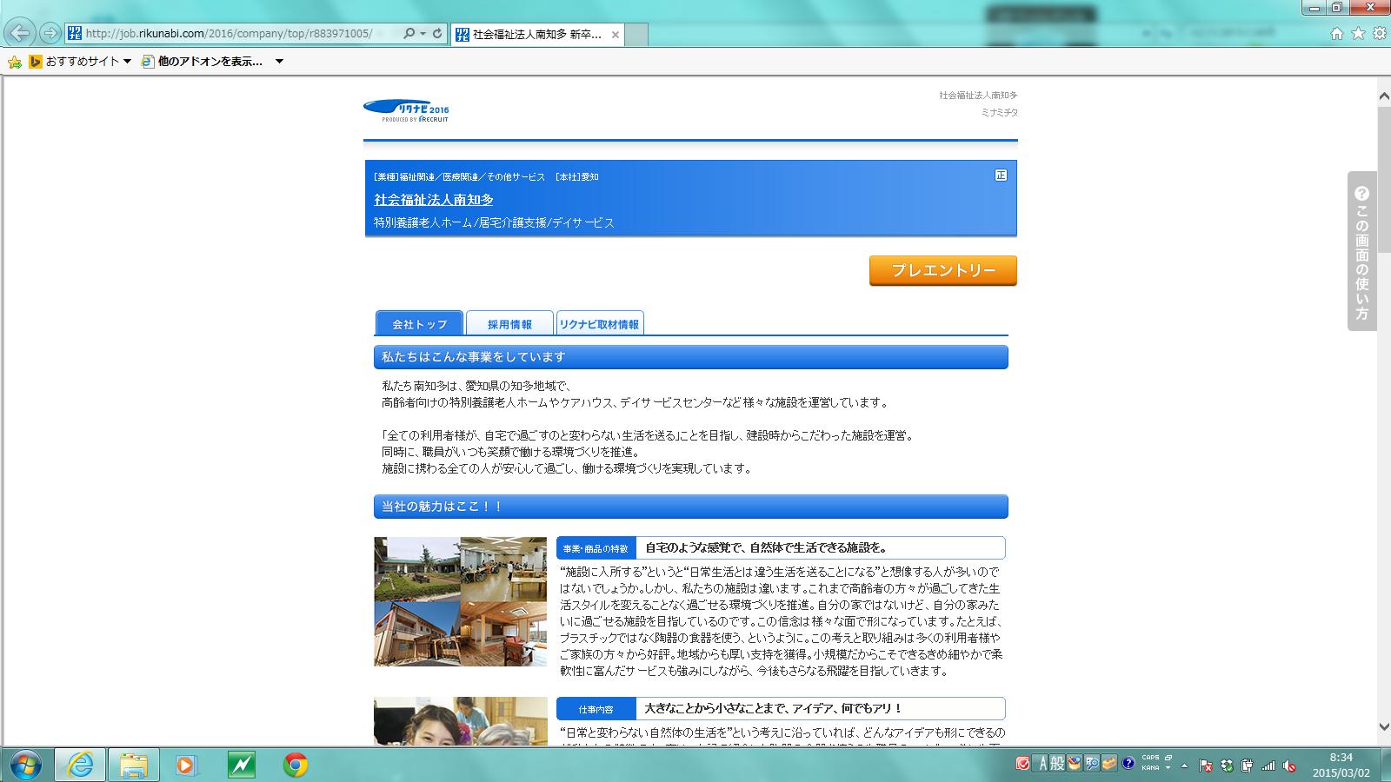Switch to the 採用情報 tab

pos(509,323)
